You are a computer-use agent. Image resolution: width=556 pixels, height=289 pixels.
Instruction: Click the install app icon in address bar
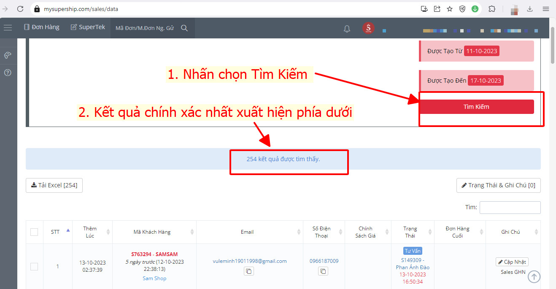coord(424,8)
